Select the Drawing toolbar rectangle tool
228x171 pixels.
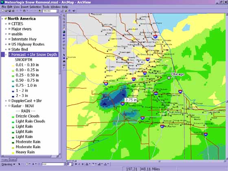click(27, 164)
